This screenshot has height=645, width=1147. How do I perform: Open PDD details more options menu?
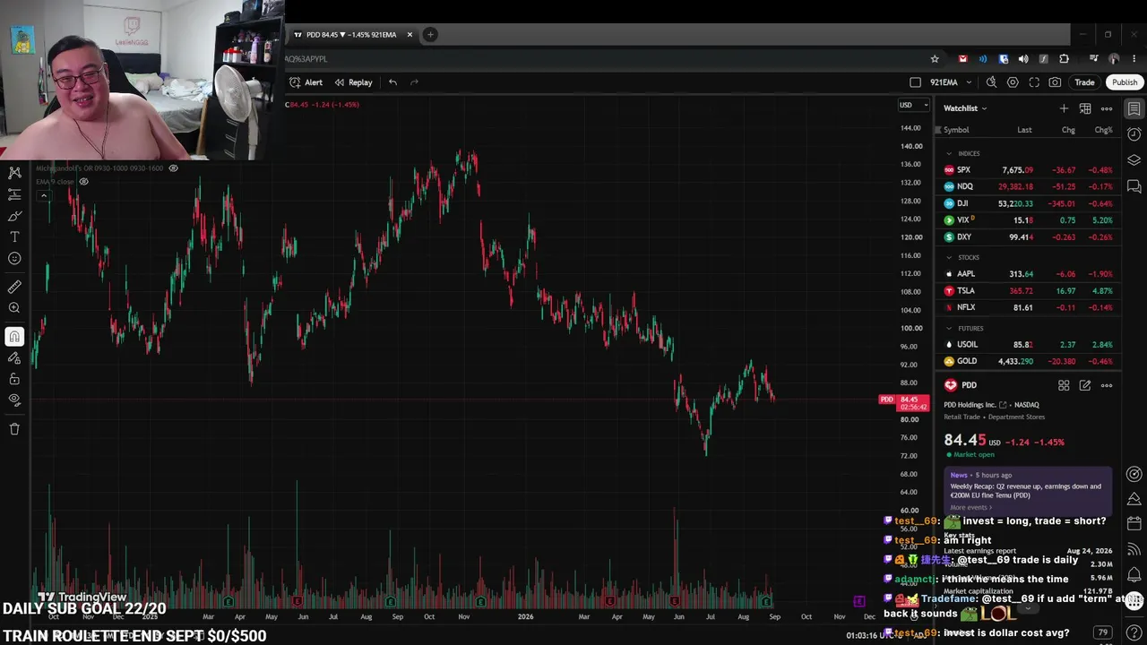click(1107, 385)
